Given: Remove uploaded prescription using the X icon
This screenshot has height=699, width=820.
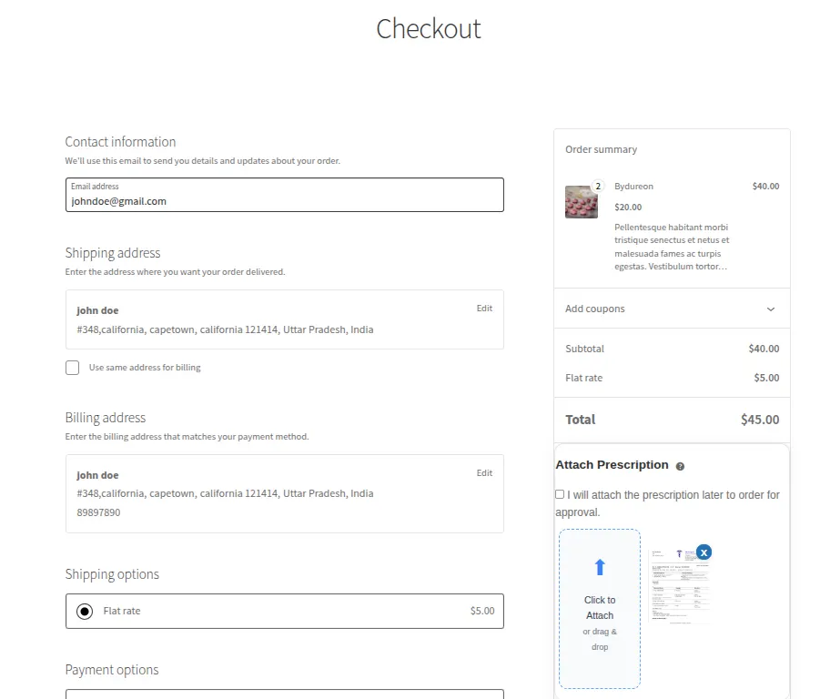Looking at the screenshot, I should (x=704, y=552).
